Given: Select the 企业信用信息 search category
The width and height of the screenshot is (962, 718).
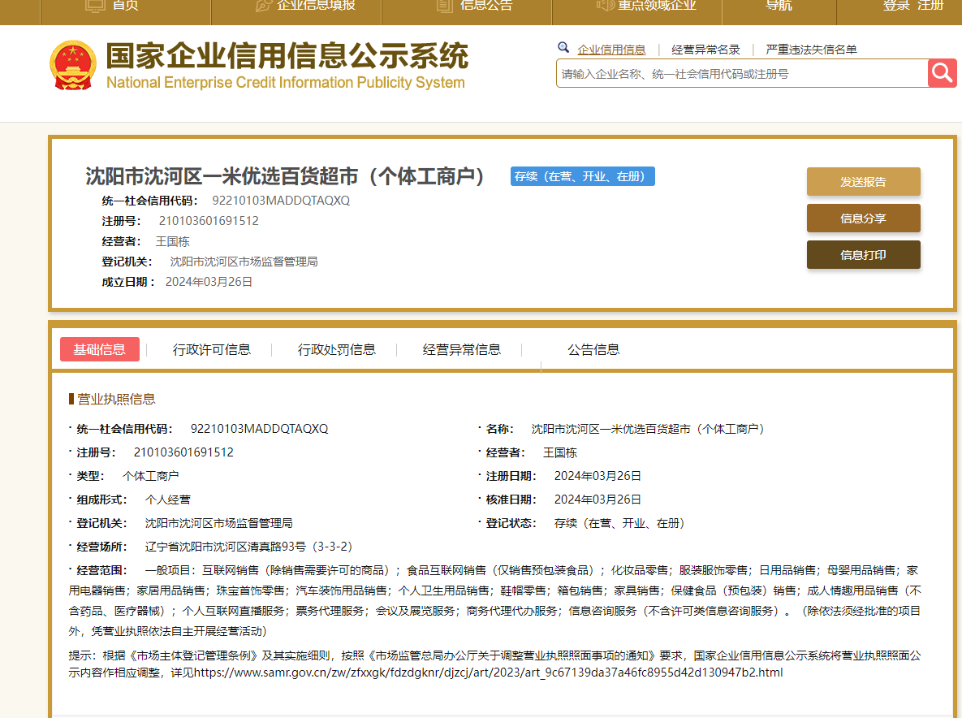Looking at the screenshot, I should click(611, 50).
